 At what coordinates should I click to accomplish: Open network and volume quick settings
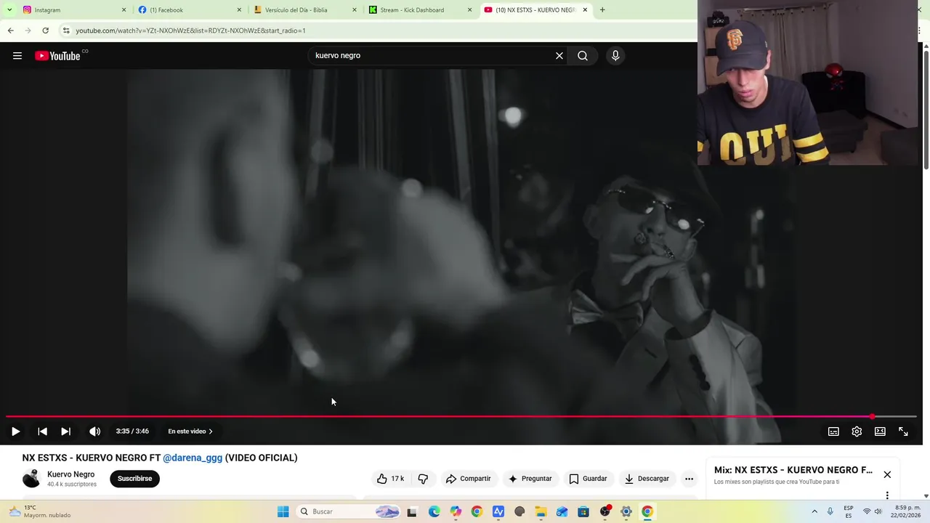pos(872,511)
